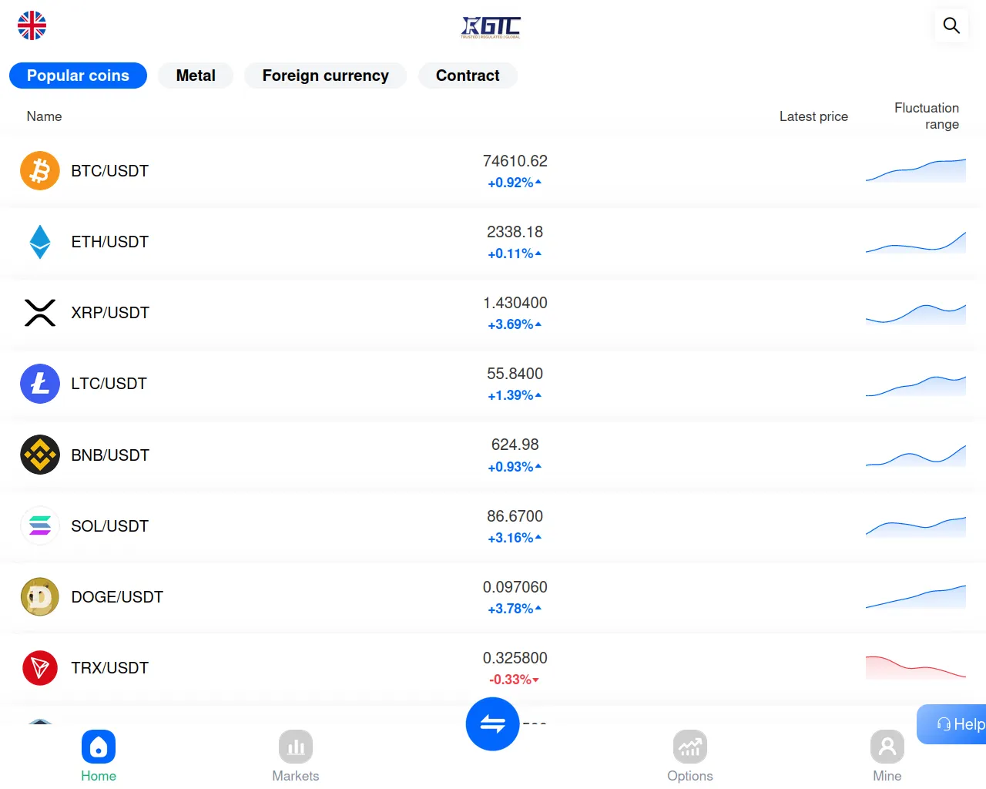Open the BTC/USDT pair name
Viewport: 986px width, 789px height.
coord(110,171)
